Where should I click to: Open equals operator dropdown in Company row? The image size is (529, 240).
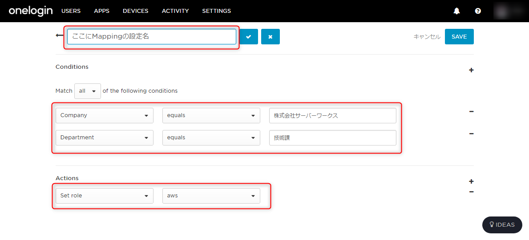pos(211,115)
